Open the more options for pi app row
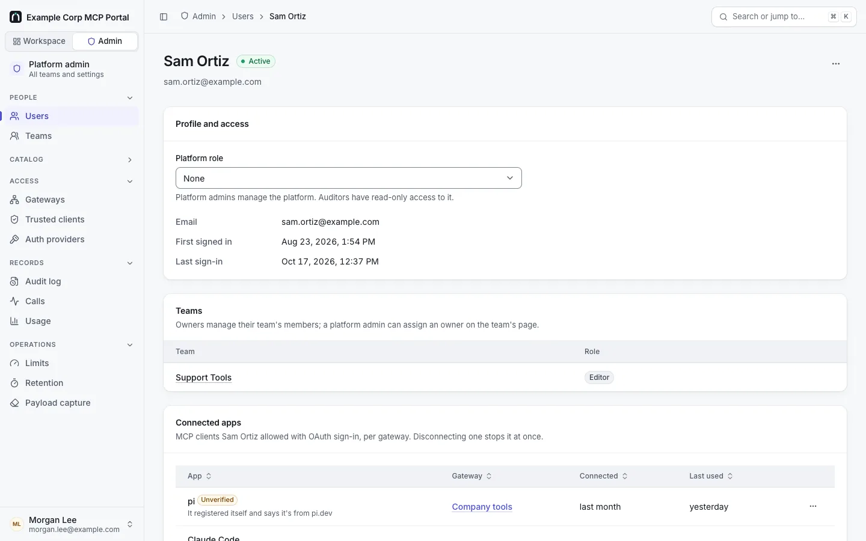The image size is (866, 541). click(813, 506)
